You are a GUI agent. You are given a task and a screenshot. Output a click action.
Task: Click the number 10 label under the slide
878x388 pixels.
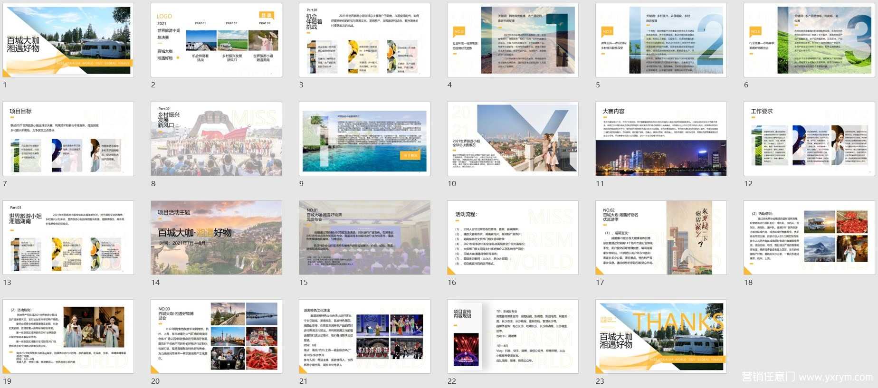tap(452, 184)
